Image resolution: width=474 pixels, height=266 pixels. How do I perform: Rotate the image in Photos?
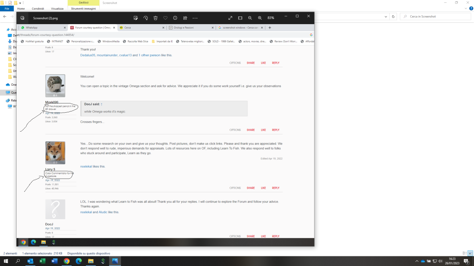pos(146,18)
